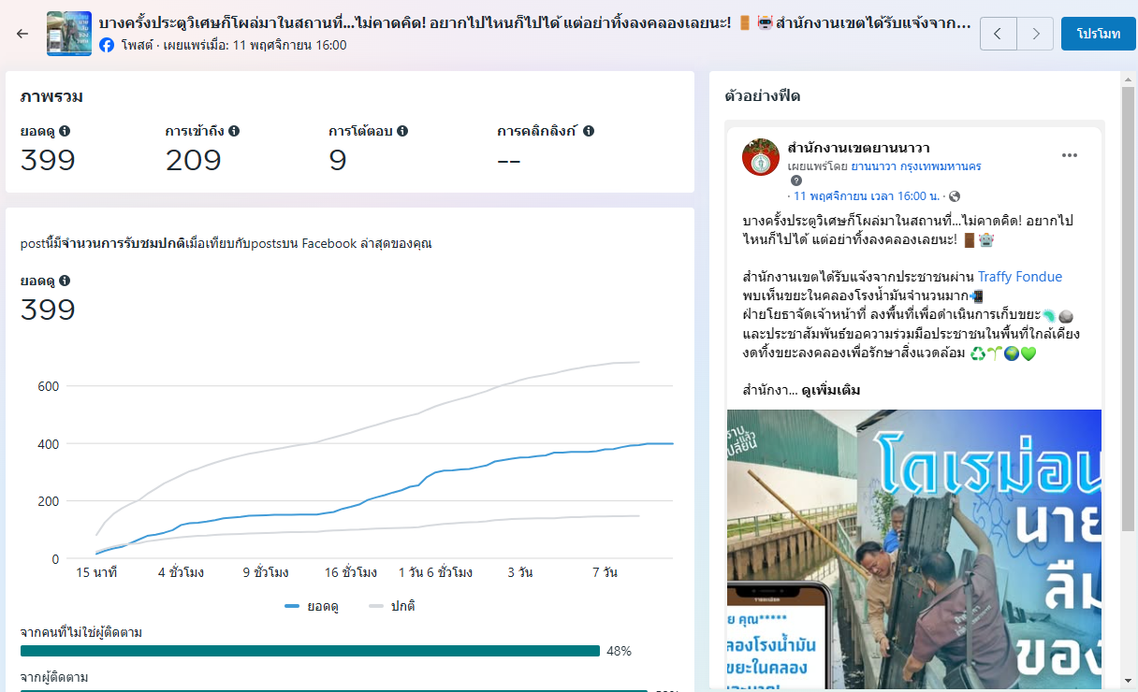Go to previous post with left chevron
1138x692 pixels.
(998, 34)
